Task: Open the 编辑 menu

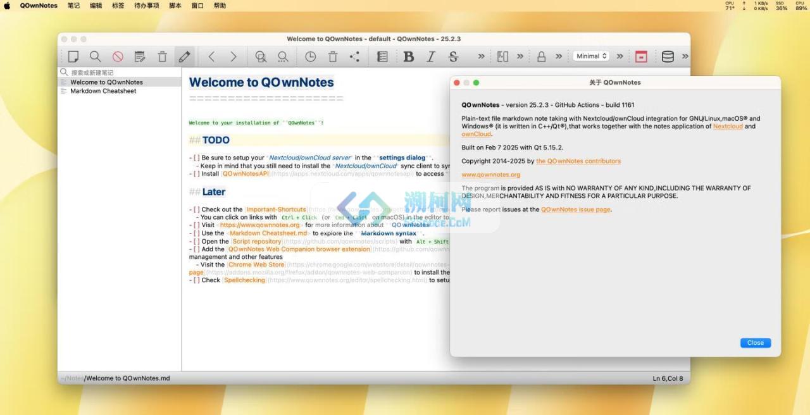Action: [x=96, y=6]
